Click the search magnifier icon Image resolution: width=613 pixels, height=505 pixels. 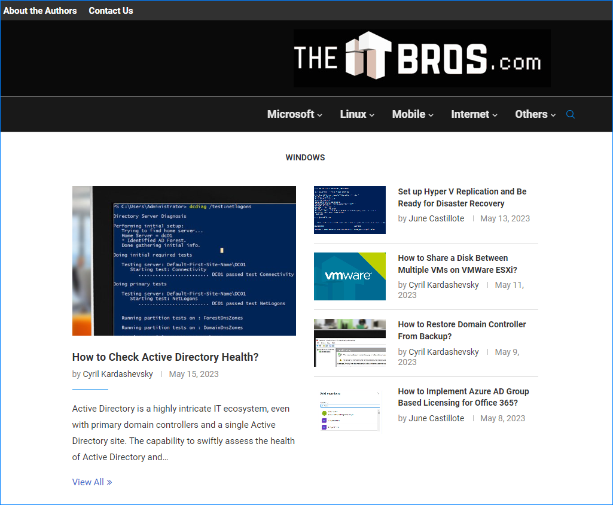click(571, 114)
